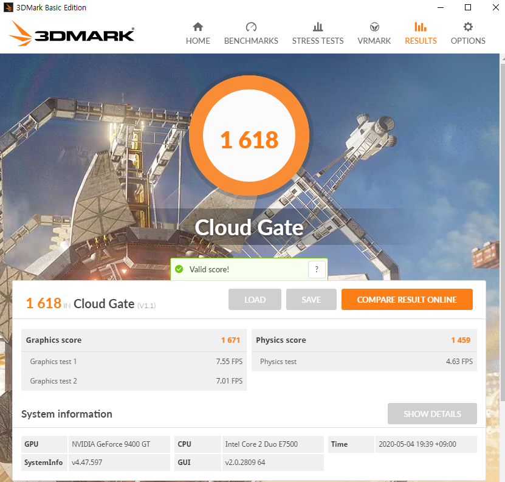Screen dimensions: 505x482
Task: Click the Physics test label
Action: coord(278,362)
